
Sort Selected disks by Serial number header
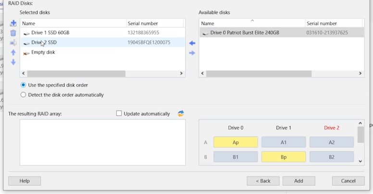click(155, 24)
